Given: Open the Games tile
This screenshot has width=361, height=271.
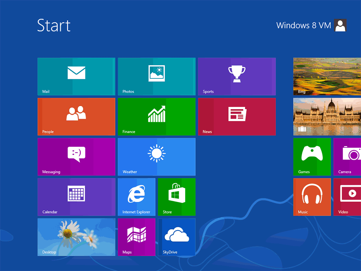Looking at the screenshot, I should (x=312, y=157).
